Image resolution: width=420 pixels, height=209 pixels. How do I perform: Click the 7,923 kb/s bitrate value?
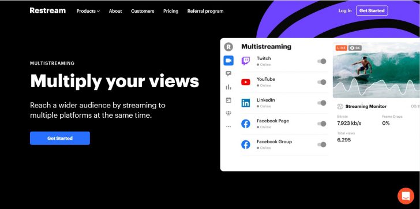coord(349,123)
